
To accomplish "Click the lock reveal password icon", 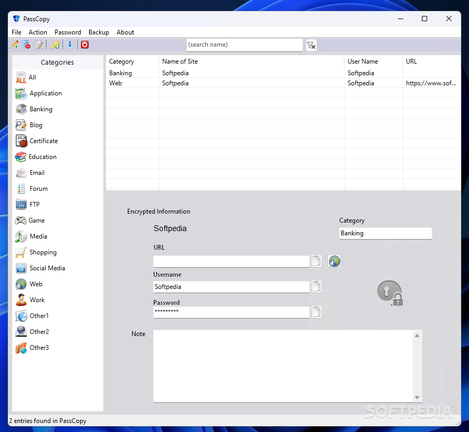I will [390, 293].
